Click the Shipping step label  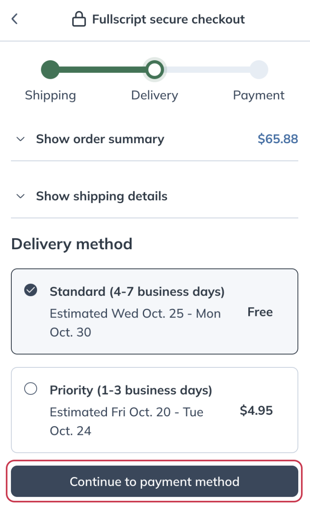click(x=50, y=95)
